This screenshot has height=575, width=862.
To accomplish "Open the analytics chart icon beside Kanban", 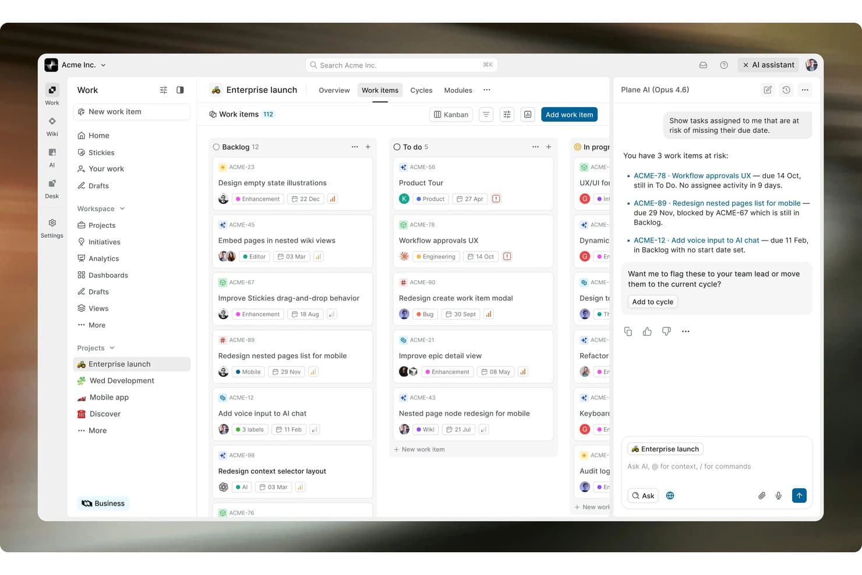I will coord(528,115).
